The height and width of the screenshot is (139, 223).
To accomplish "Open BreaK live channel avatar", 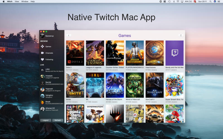I will 42,102.
